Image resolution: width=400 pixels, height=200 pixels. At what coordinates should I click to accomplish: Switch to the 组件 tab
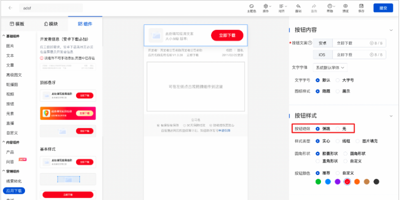click(x=85, y=24)
